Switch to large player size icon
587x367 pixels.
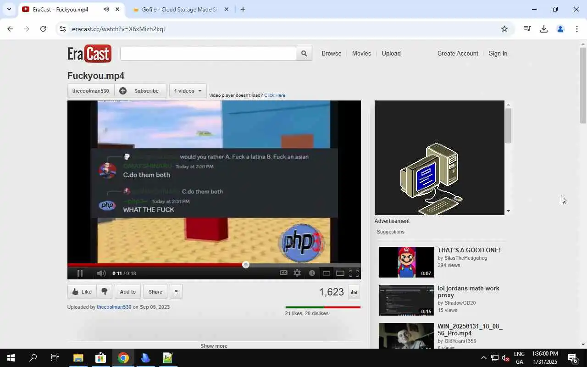click(x=340, y=273)
